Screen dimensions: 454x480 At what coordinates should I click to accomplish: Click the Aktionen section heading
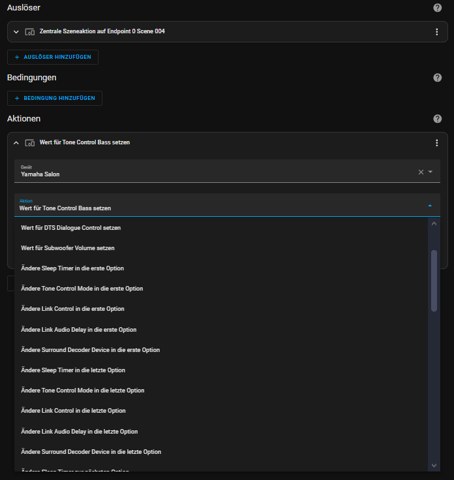tap(24, 118)
